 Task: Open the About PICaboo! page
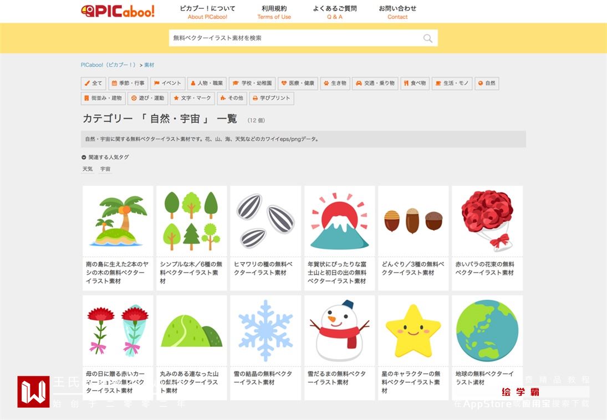[207, 12]
